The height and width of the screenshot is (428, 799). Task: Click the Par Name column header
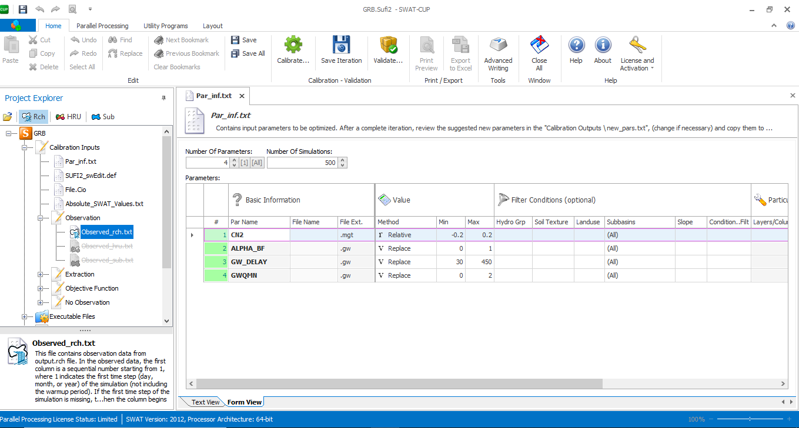pos(259,222)
